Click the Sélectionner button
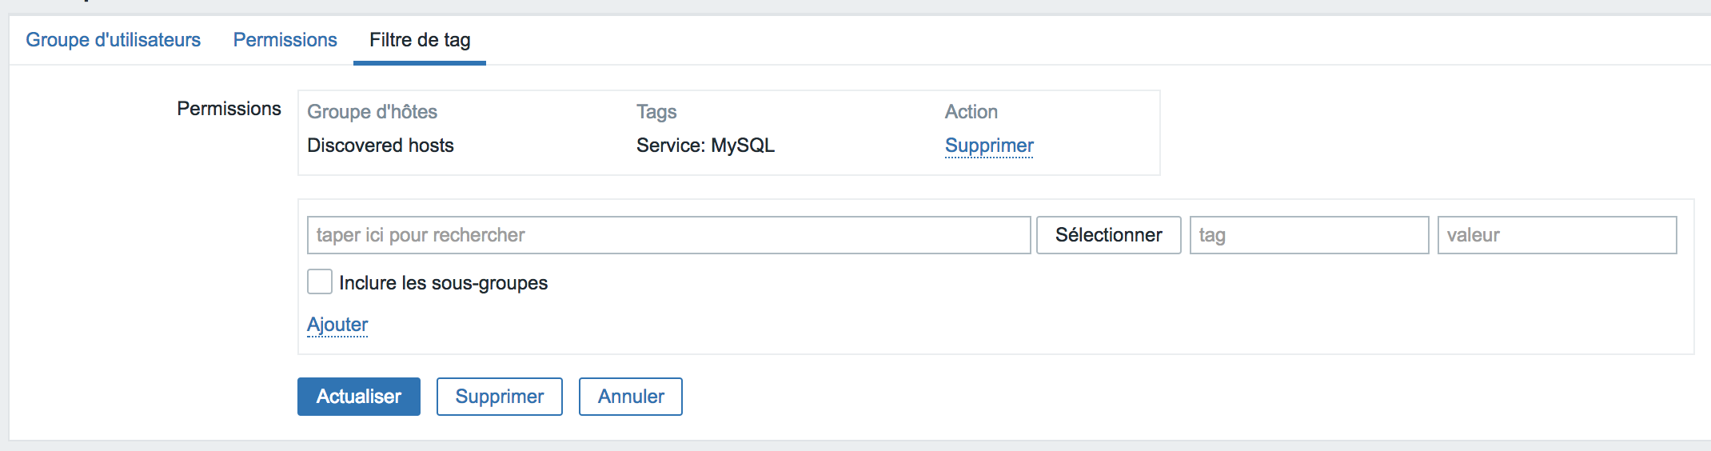 (x=1108, y=235)
